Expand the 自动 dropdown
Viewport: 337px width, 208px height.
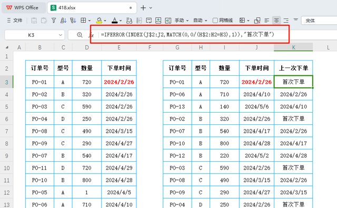pyautogui.click(x=200, y=21)
